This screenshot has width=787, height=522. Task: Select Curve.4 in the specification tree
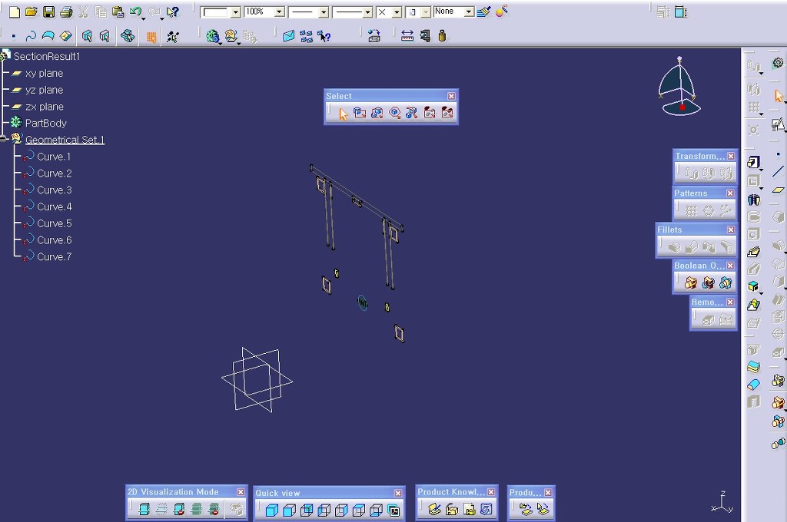click(x=54, y=206)
